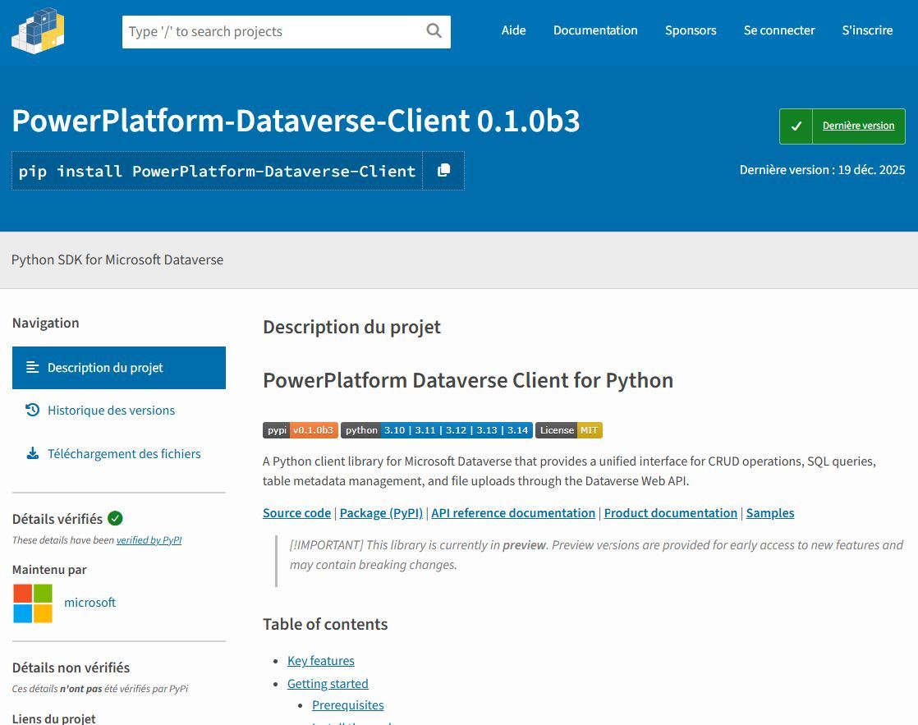The image size is (918, 725).
Task: Open the Package (PyPI) link
Action: click(x=381, y=513)
